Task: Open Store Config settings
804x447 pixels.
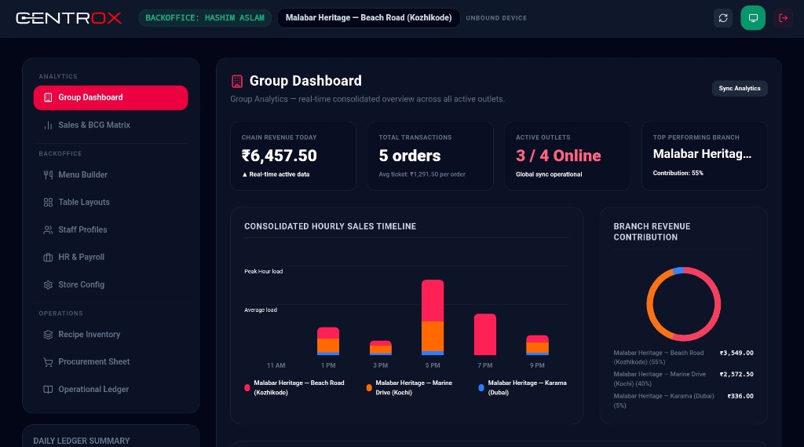Action: pyautogui.click(x=111, y=285)
